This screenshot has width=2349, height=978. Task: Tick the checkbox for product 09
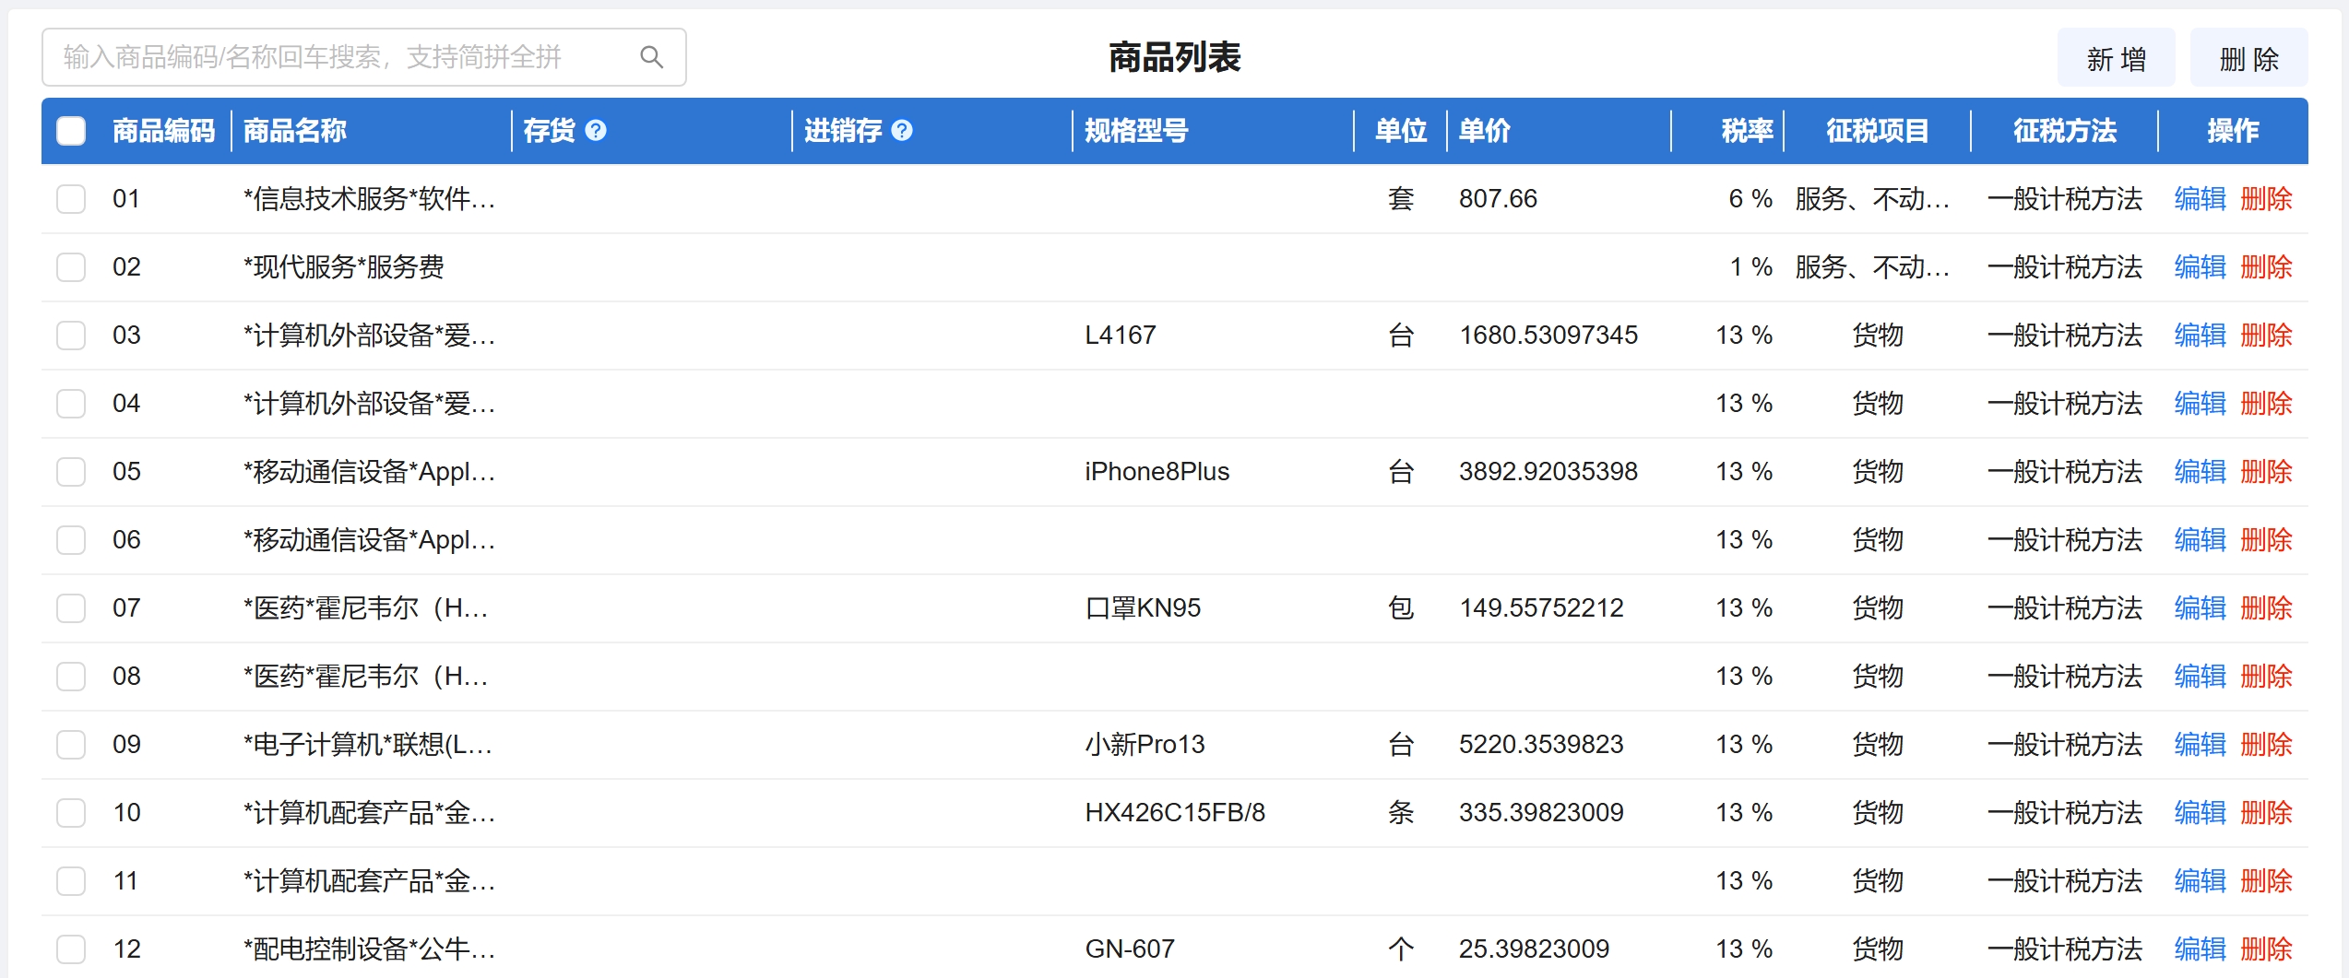click(x=71, y=745)
